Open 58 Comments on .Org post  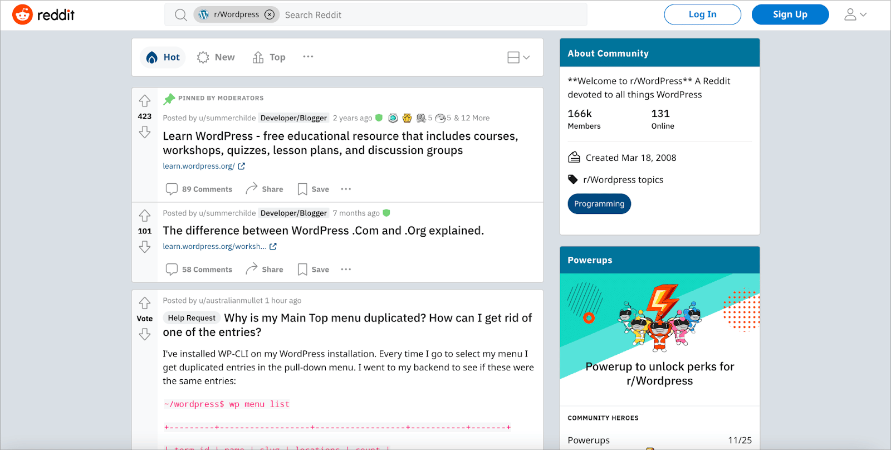pos(199,270)
